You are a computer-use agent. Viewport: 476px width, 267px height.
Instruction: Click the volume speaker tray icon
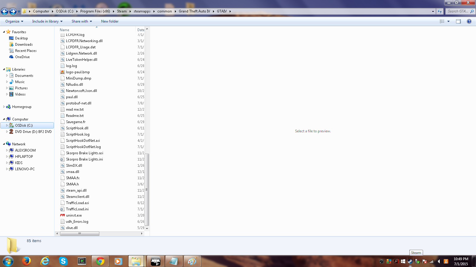tap(439, 261)
